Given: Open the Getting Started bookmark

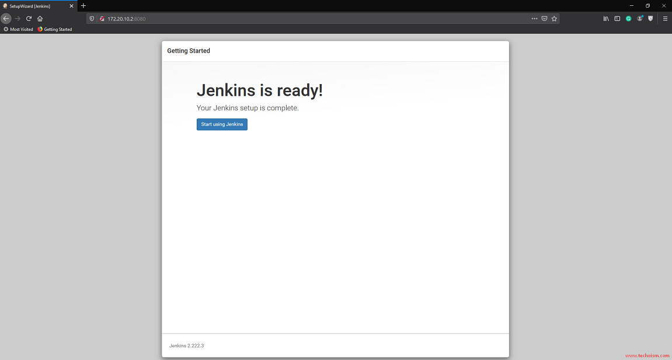Looking at the screenshot, I should point(54,29).
